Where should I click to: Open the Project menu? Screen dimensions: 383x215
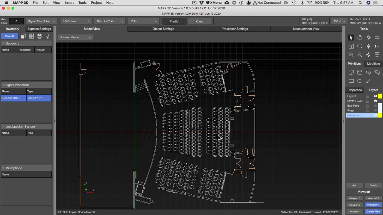(x=96, y=3)
